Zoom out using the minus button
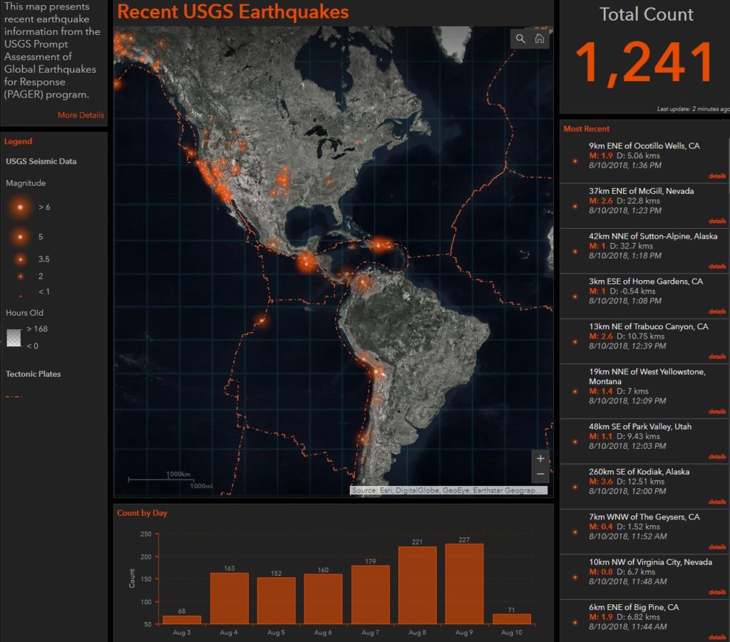Viewport: 730px width, 642px height. pos(540,474)
